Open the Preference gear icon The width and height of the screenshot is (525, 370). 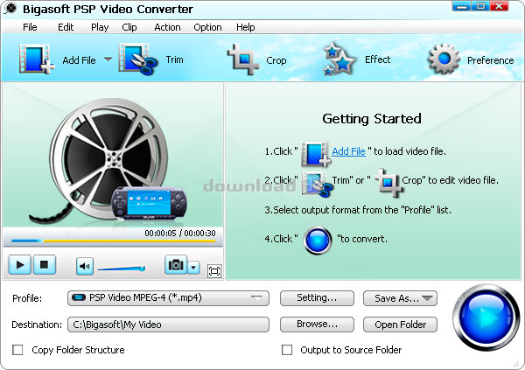444,59
